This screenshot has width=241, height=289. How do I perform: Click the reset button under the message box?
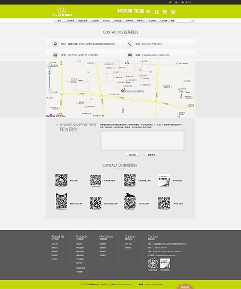click(x=151, y=155)
